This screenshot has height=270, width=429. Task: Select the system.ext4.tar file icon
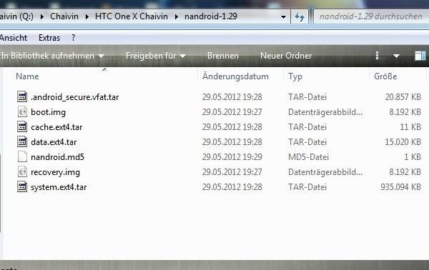pyautogui.click(x=22, y=187)
